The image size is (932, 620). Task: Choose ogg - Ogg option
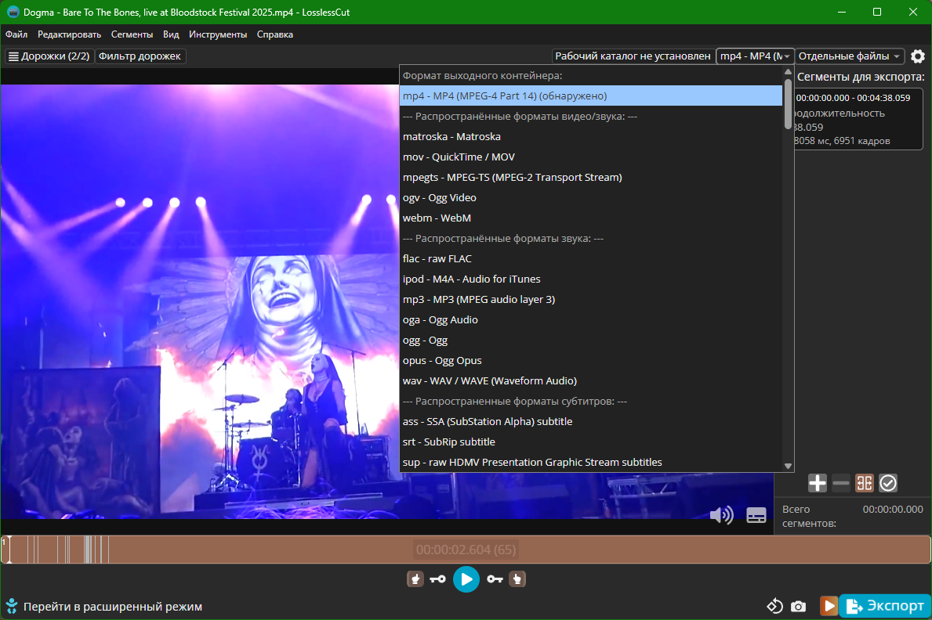pos(591,341)
